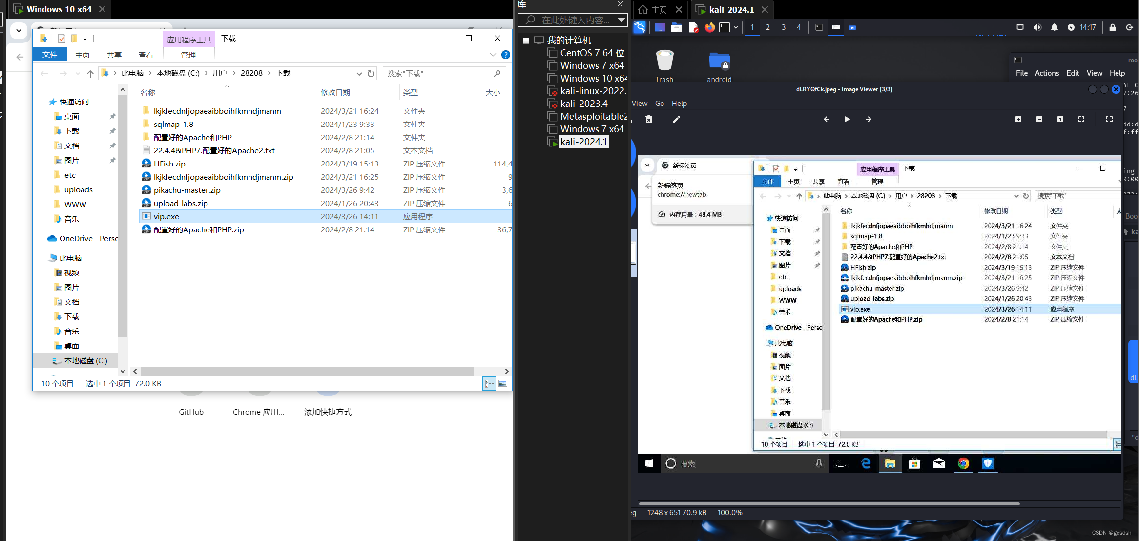Delete current image using the trash icon

point(648,119)
